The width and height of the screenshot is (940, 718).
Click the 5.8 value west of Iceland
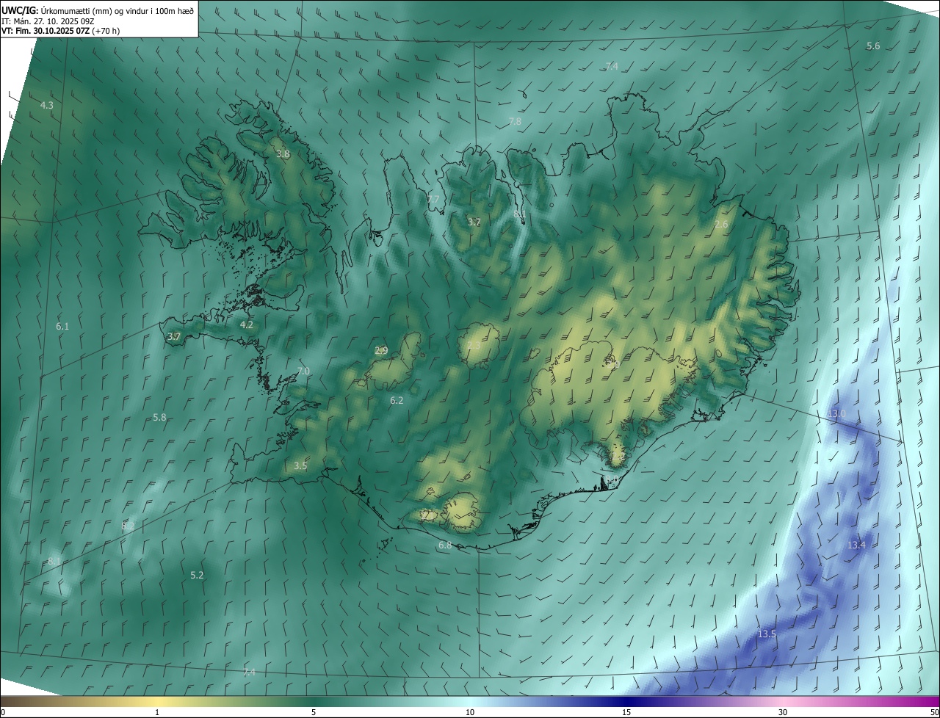[159, 418]
